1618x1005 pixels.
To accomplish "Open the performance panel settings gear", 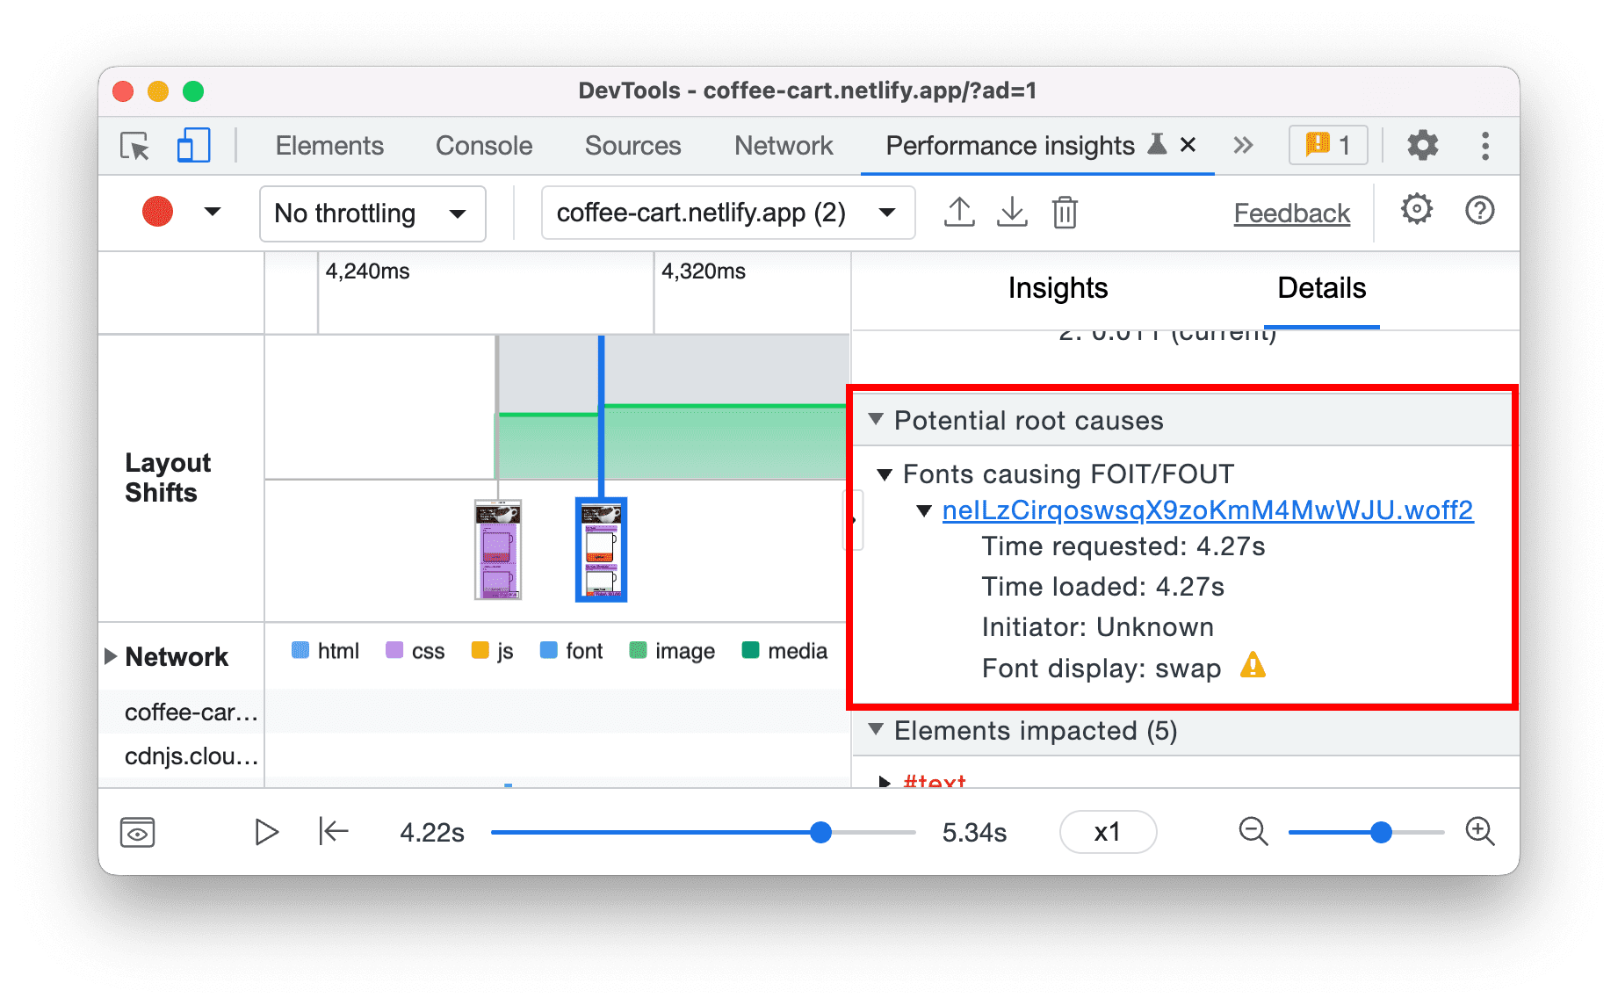I will pyautogui.click(x=1416, y=211).
